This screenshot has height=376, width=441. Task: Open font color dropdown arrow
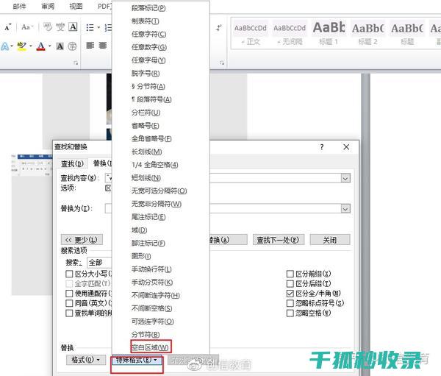[x=49, y=46]
